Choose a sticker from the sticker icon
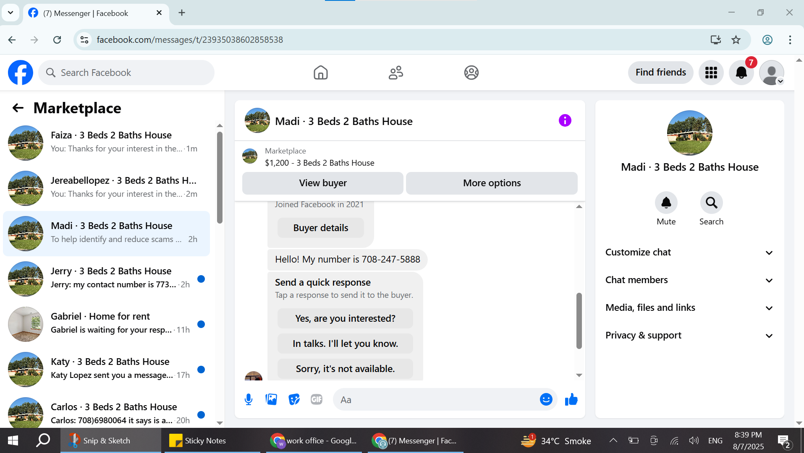This screenshot has height=453, width=804. pos(294,400)
